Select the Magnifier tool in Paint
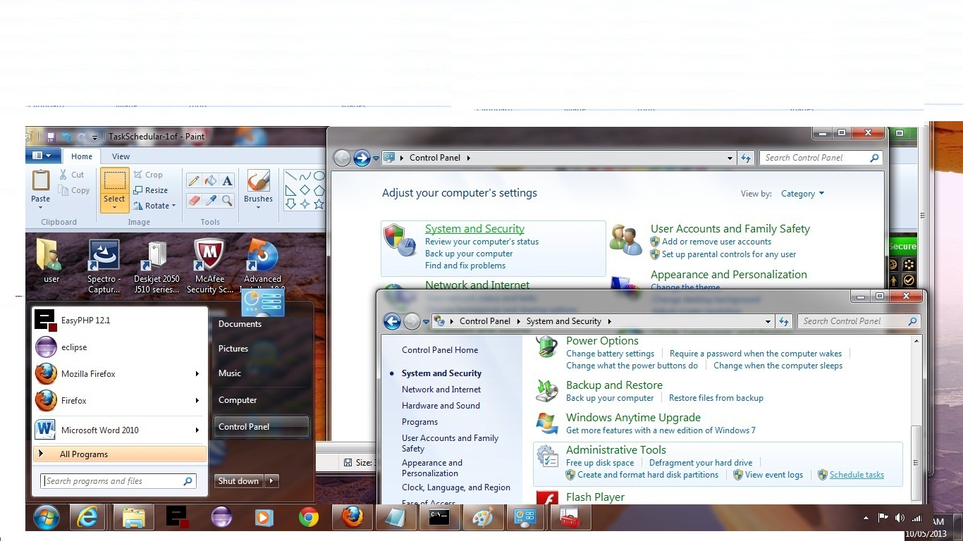 click(227, 201)
